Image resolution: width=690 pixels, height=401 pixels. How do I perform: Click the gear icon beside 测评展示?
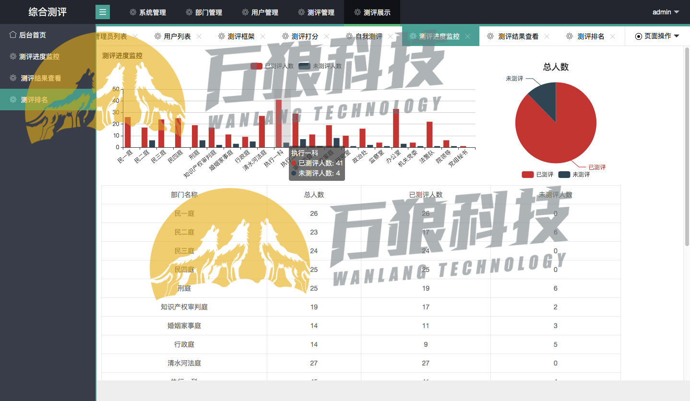pos(357,12)
